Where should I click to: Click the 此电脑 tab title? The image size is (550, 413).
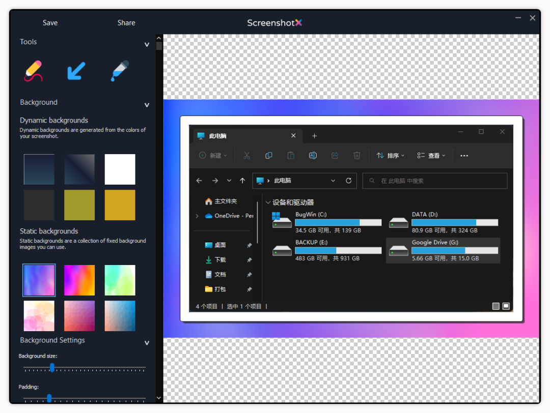tap(217, 136)
